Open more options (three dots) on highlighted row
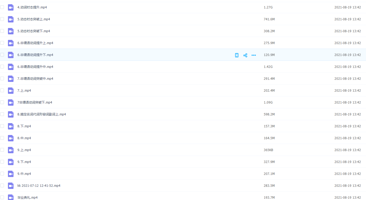This screenshot has height=200, width=366. click(x=254, y=55)
